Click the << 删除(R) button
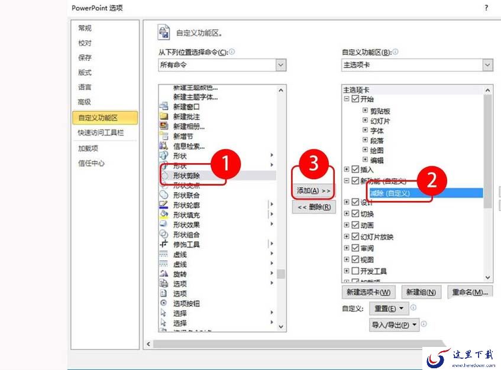Viewport: 501px width, 370px height. coord(313,207)
